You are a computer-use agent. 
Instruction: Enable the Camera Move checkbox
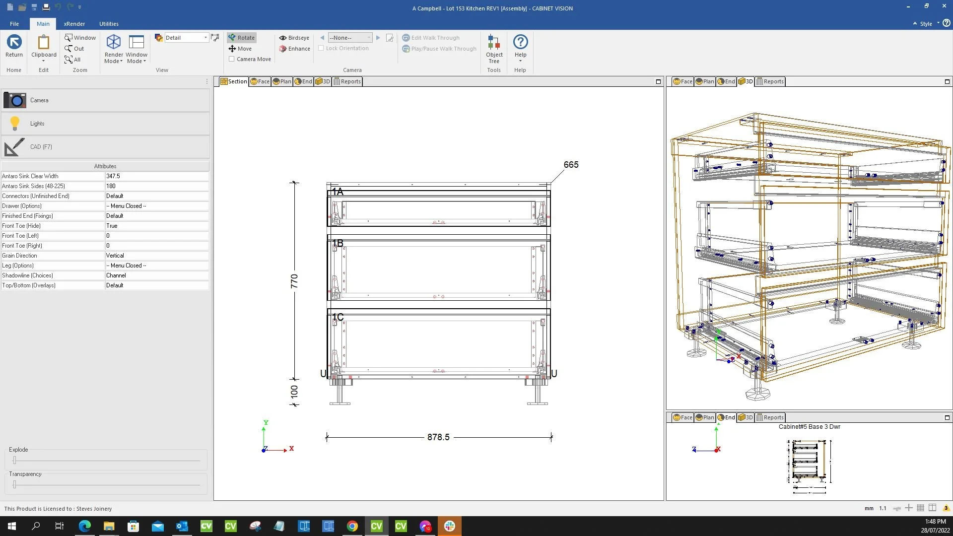(x=232, y=59)
